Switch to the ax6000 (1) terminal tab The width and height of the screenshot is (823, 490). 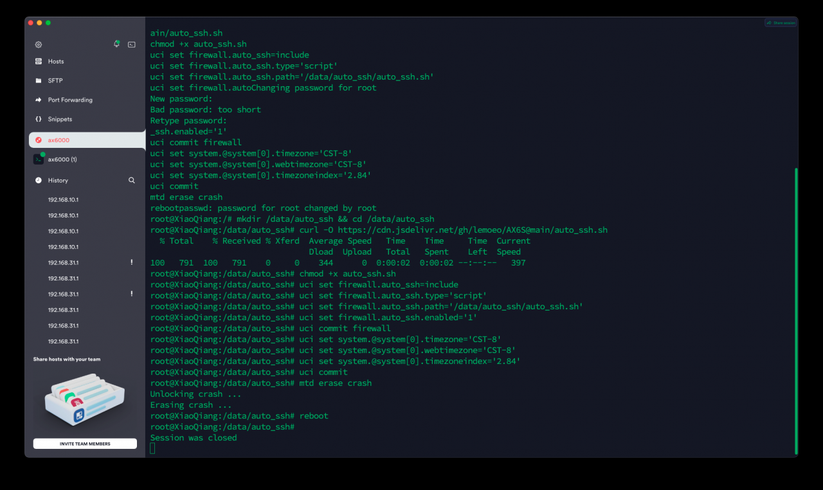point(87,159)
